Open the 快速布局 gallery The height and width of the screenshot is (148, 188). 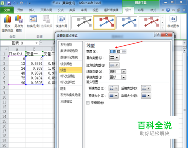(x=61, y=22)
